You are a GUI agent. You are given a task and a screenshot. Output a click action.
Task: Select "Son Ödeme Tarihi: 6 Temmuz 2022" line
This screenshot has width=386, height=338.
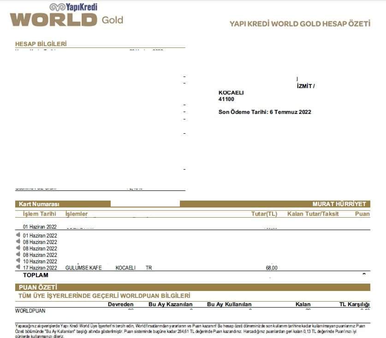coord(265,112)
